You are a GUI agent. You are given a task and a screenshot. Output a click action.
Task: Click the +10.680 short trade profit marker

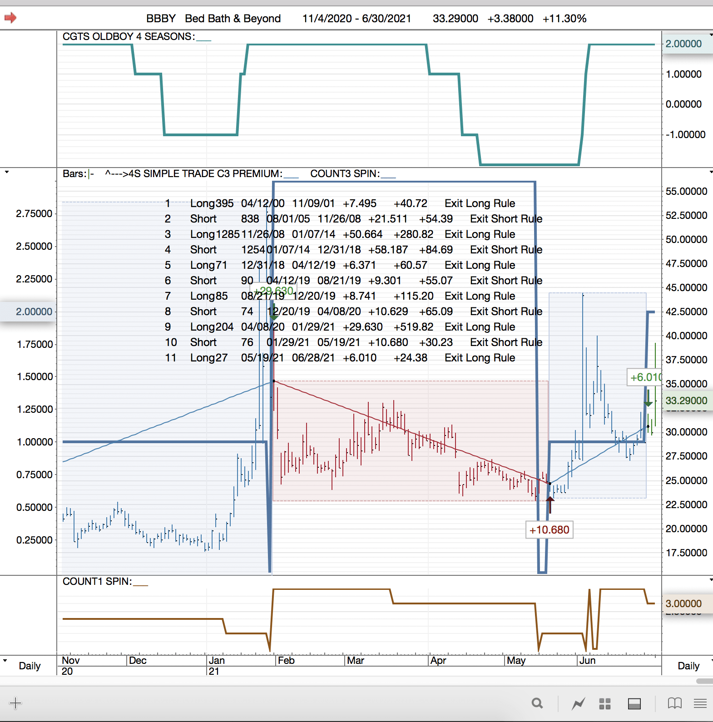(549, 530)
